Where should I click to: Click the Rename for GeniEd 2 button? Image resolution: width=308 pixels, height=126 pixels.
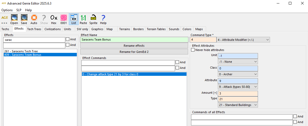tap(134, 52)
